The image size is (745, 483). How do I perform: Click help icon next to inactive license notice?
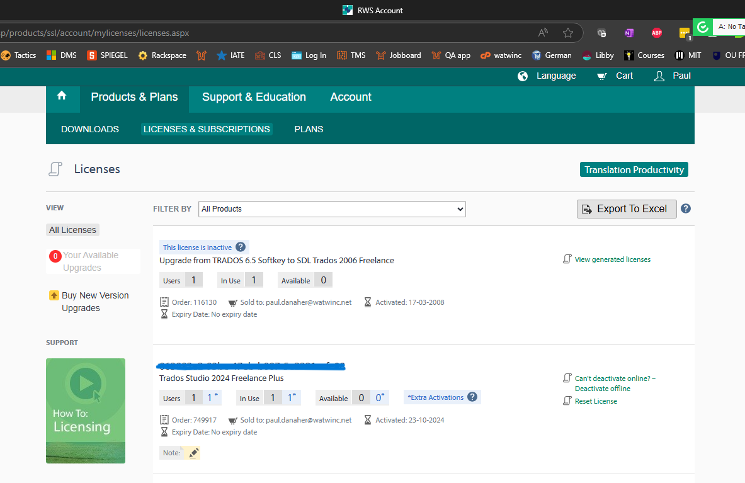[241, 247]
